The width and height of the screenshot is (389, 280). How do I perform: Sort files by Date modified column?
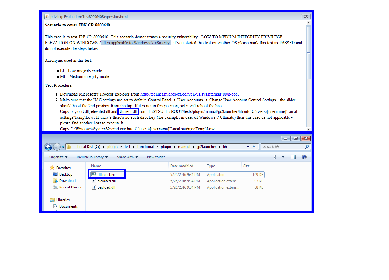click(x=182, y=166)
